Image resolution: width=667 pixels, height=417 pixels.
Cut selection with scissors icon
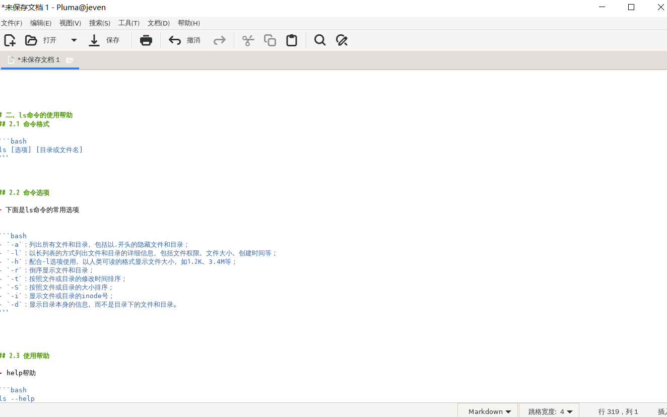pos(248,40)
